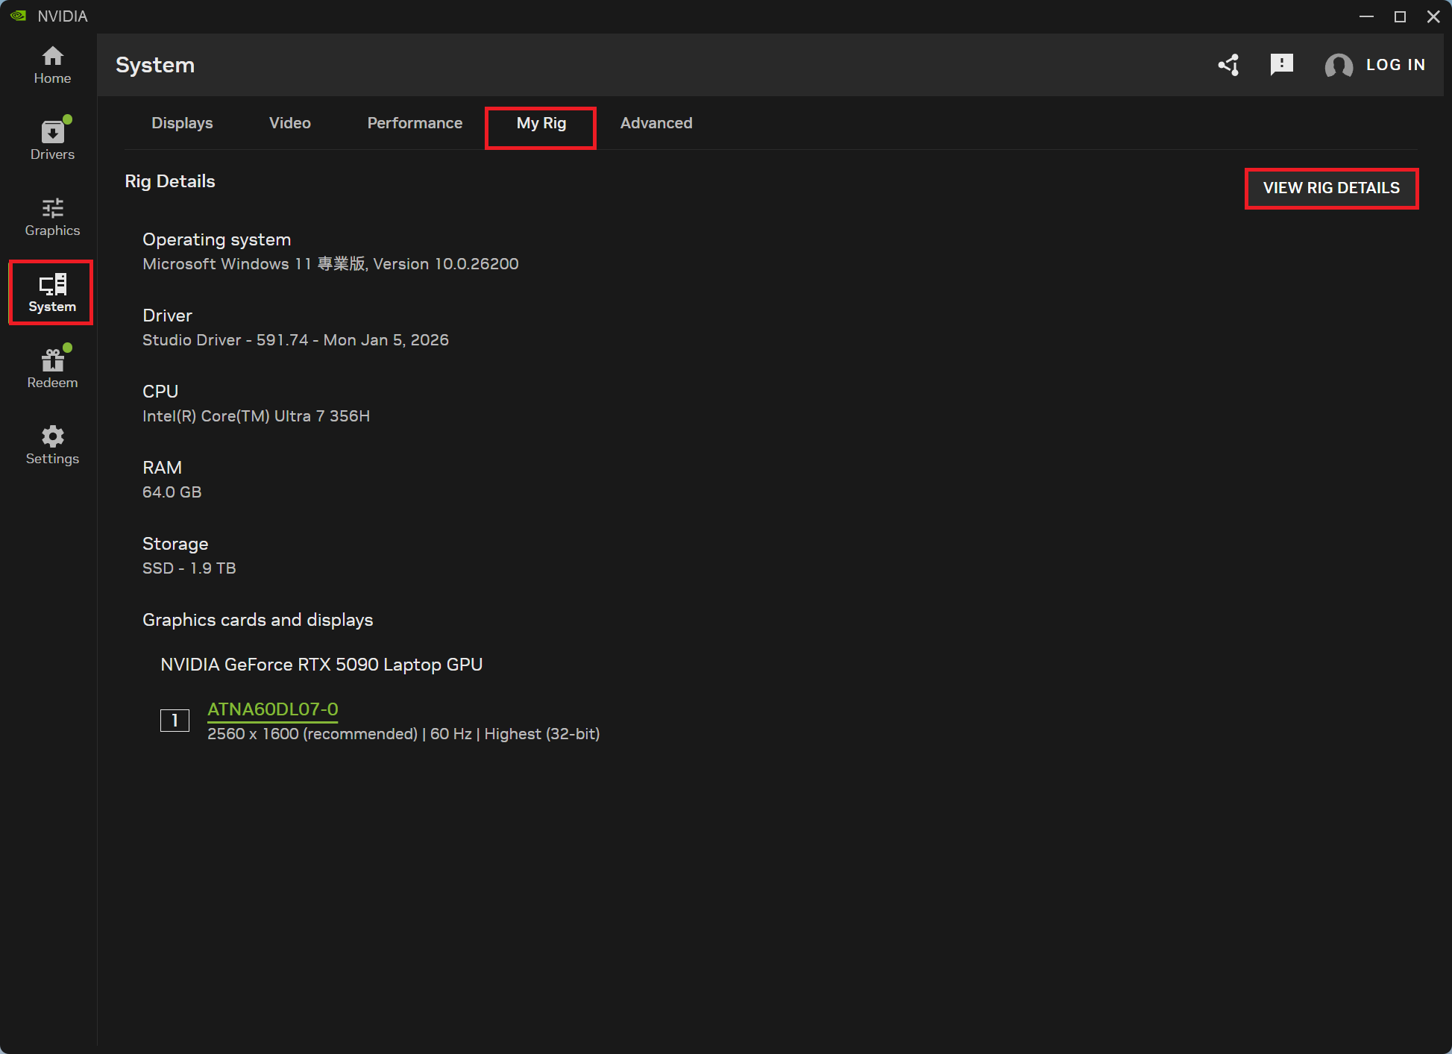Click the Operating system label
The width and height of the screenshot is (1452, 1054).
click(x=216, y=239)
